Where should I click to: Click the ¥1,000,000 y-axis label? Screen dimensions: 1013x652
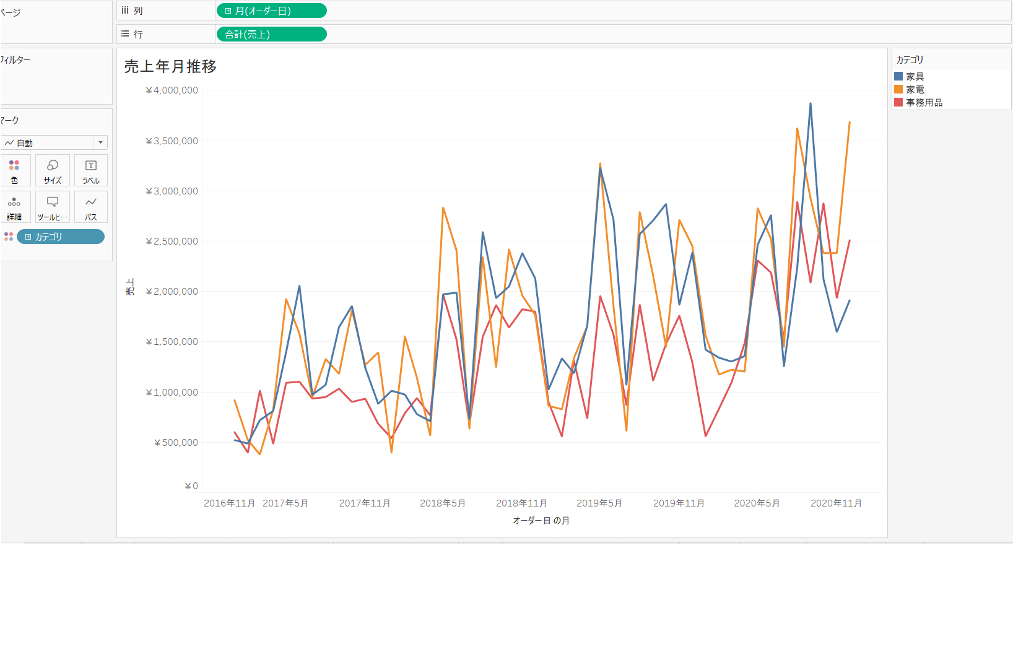(x=172, y=393)
